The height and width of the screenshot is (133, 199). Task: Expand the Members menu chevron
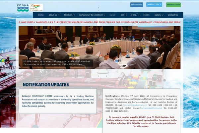pyautogui.click(x=74, y=15)
